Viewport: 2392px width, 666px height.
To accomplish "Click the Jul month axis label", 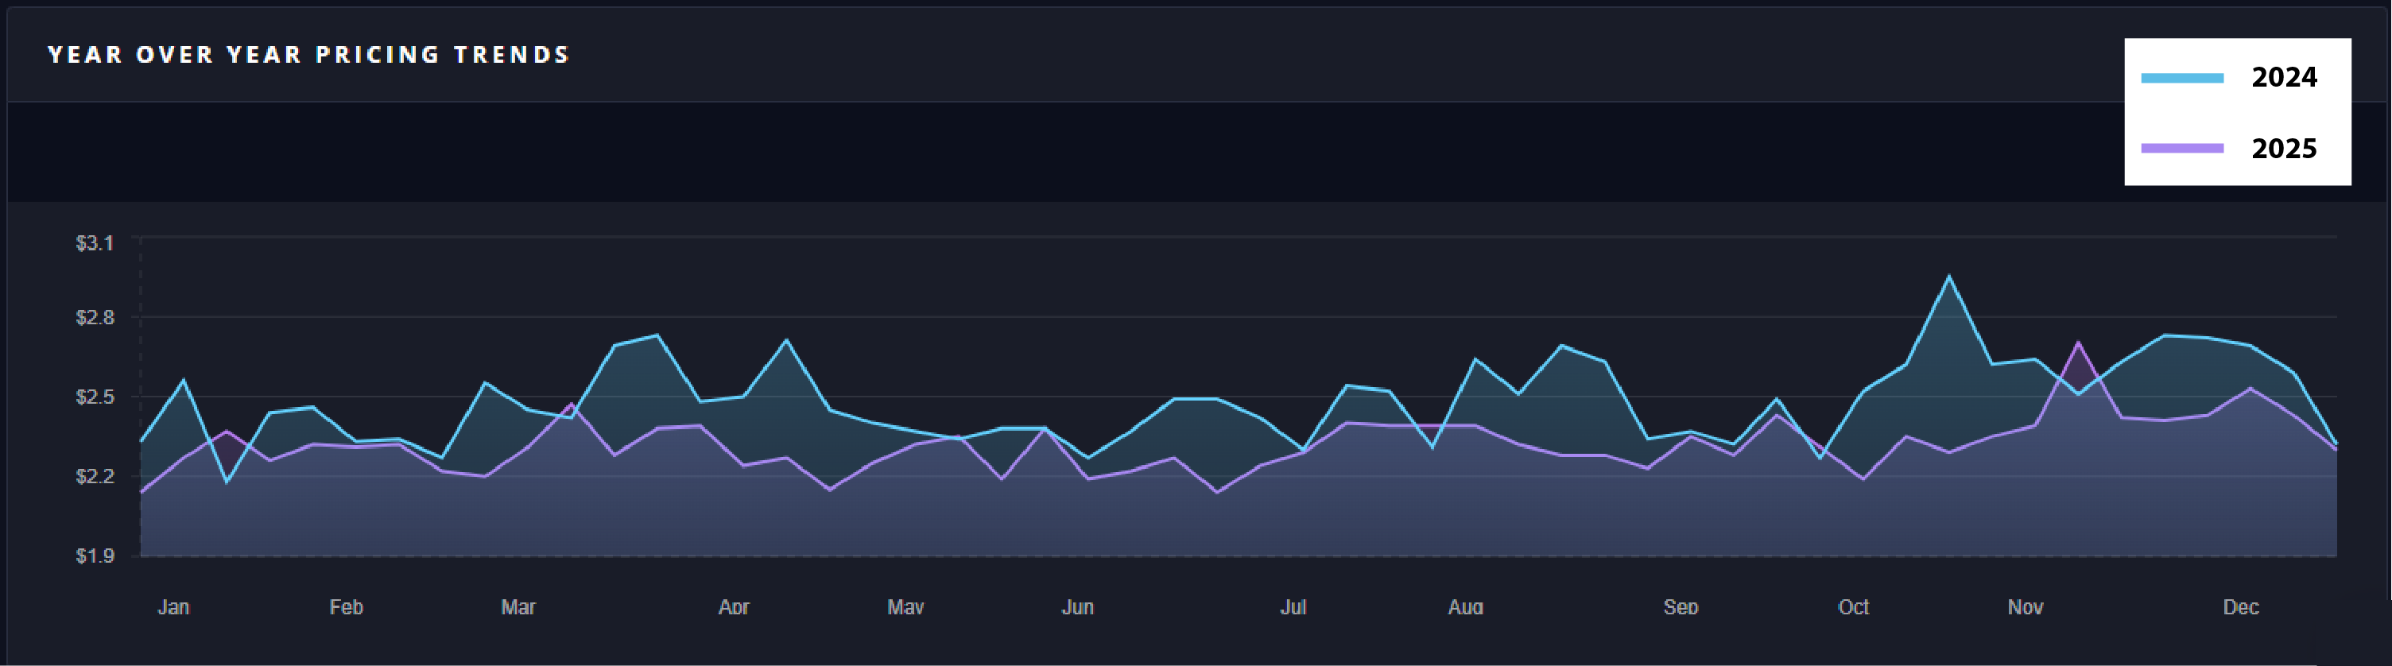I will (x=1293, y=607).
